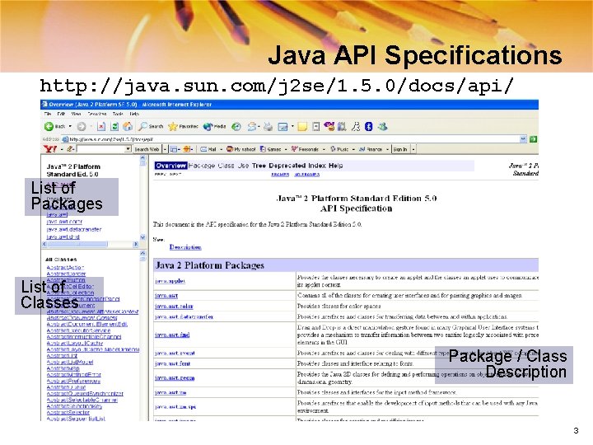Open AbstractMap class link
Image resolution: width=593 pixels, height=445 pixels.
pyautogui.click(x=63, y=368)
